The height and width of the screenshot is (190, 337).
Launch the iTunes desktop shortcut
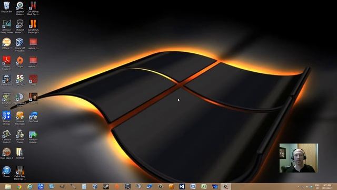(6, 172)
